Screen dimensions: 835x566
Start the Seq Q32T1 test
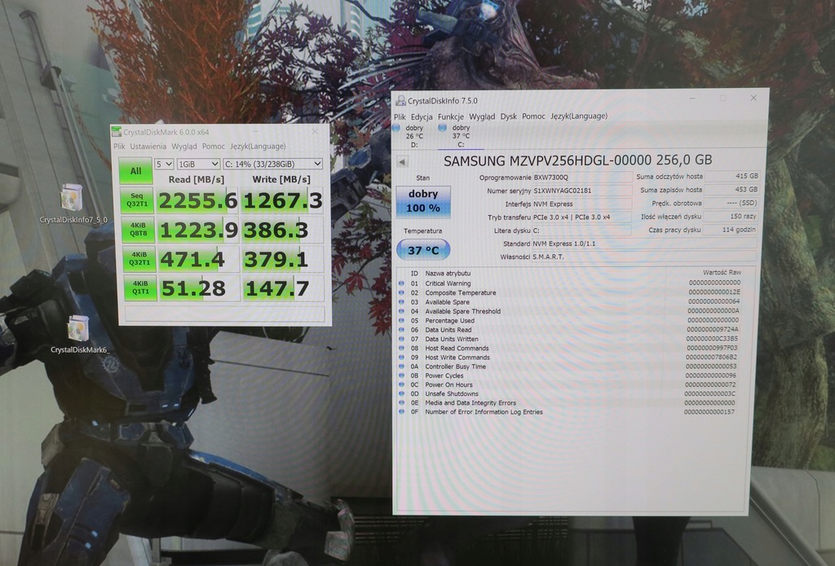tap(137, 200)
